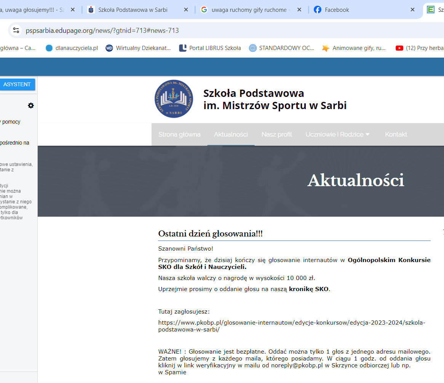Open the Portal LIBRUS Szkoła bookmark
The height and width of the screenshot is (383, 444).
point(210,48)
